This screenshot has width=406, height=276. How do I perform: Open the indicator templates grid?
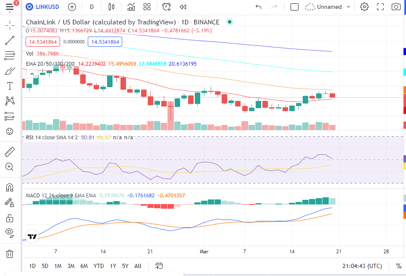click(x=147, y=7)
